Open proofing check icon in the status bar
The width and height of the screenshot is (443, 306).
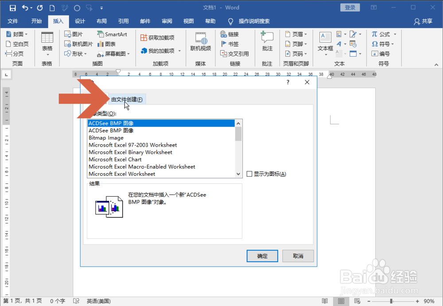tap(76, 301)
